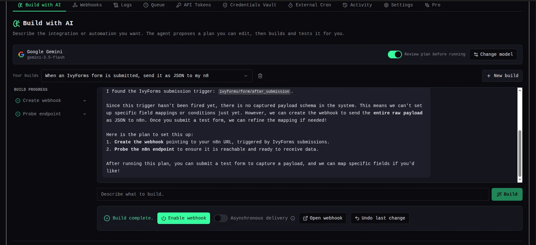Click the chat panel scrollbar thumb
The image size is (536, 245).
(x=520, y=153)
